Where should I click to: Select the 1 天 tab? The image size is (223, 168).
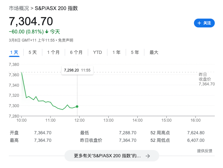tap(14, 52)
